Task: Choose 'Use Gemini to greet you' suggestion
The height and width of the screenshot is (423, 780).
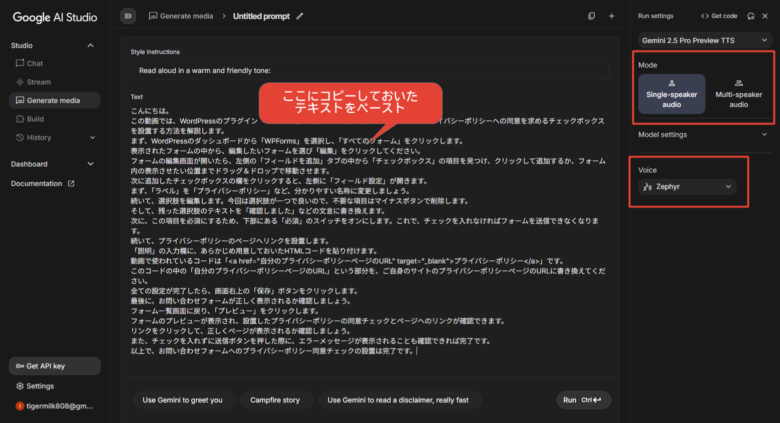Action: [182, 400]
